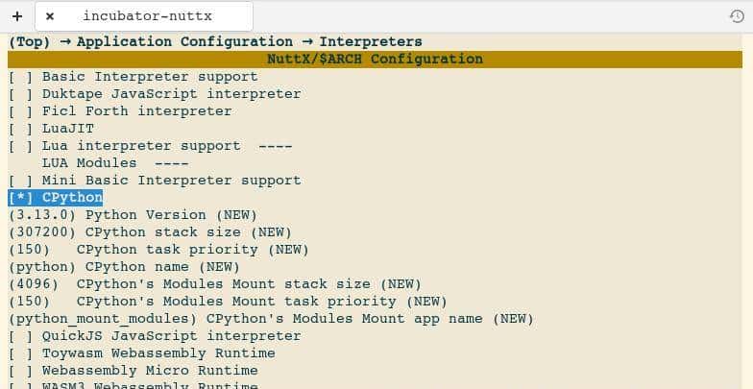Image resolution: width=753 pixels, height=389 pixels.
Task: Enable QuickJS JavaScript interpreter
Action: tap(21, 336)
